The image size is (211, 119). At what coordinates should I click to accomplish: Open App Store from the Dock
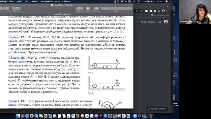105,116
